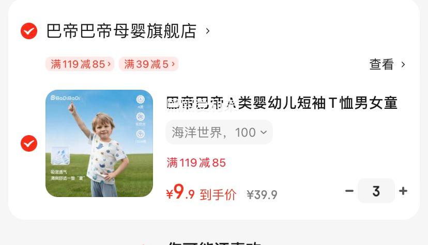Viewport: 428px width, 245px height.
Task: Select the quantity field showing 3
Action: point(376,191)
